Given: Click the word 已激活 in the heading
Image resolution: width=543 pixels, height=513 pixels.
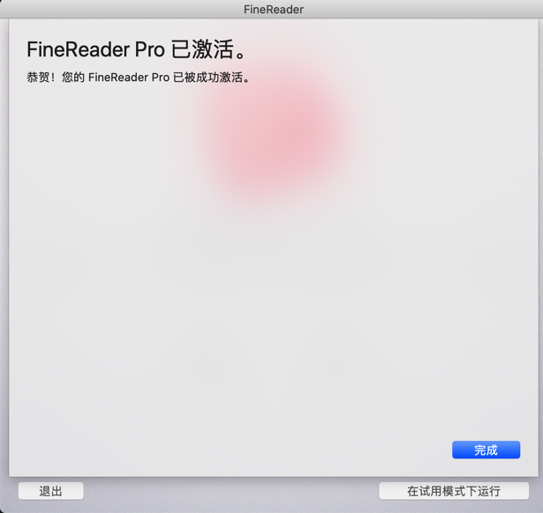Looking at the screenshot, I should pyautogui.click(x=202, y=49).
